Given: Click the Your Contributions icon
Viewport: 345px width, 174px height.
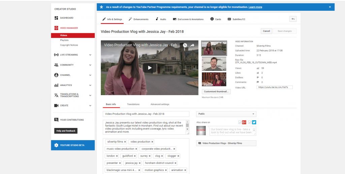Looking at the screenshot, I should tap(56, 120).
